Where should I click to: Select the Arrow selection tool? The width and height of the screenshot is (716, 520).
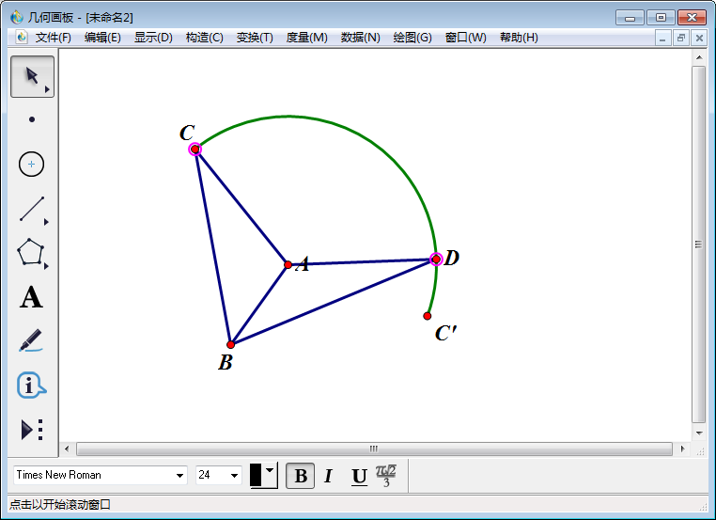pyautogui.click(x=32, y=76)
